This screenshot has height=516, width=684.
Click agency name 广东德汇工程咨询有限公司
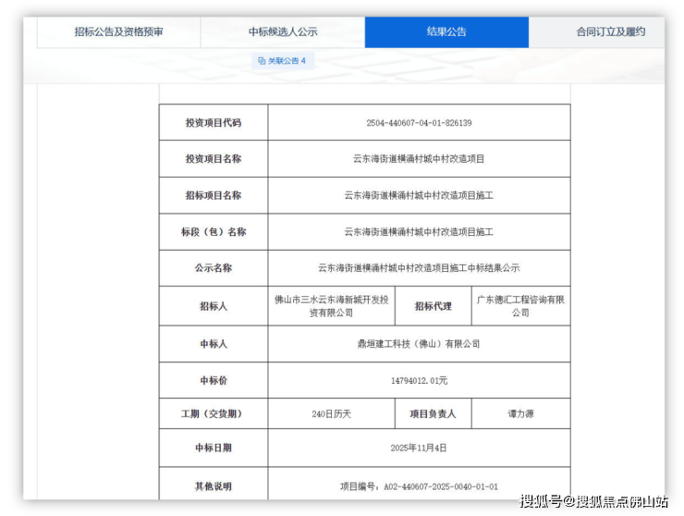coord(520,306)
